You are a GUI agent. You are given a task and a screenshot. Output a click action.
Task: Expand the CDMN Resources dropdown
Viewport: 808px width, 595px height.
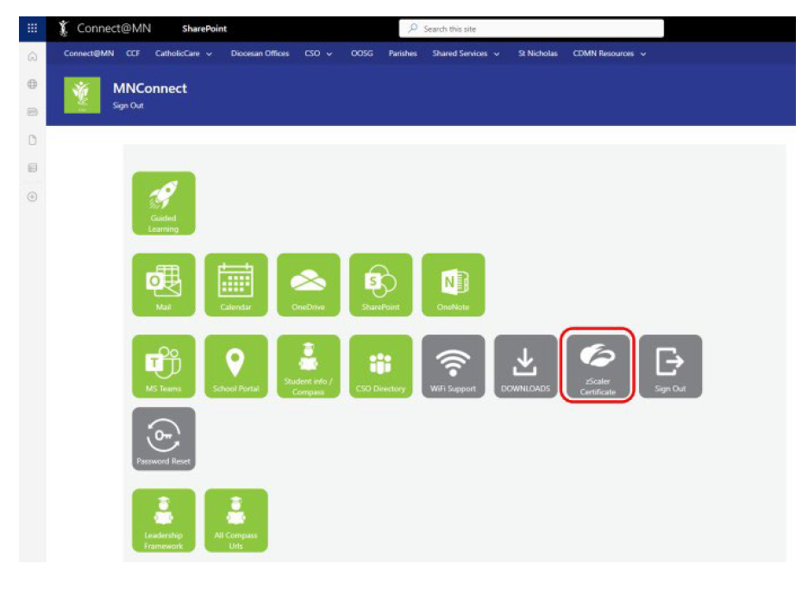point(609,53)
